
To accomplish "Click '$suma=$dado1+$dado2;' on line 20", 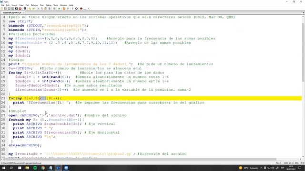I will [37, 85].
